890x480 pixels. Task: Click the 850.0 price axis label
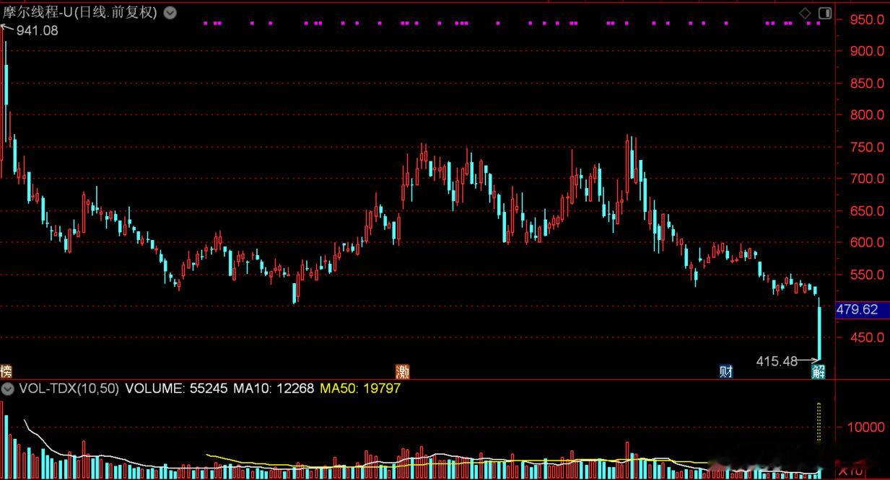coord(867,83)
